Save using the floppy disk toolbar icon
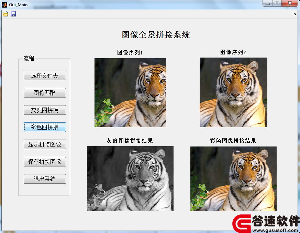The height and width of the screenshot is (233, 300). pos(13,14)
